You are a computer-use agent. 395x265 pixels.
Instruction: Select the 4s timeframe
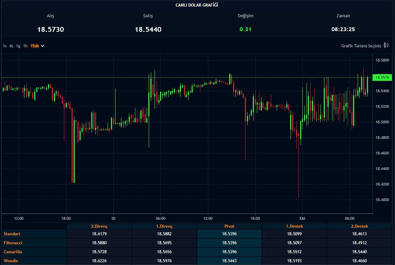click(x=11, y=46)
